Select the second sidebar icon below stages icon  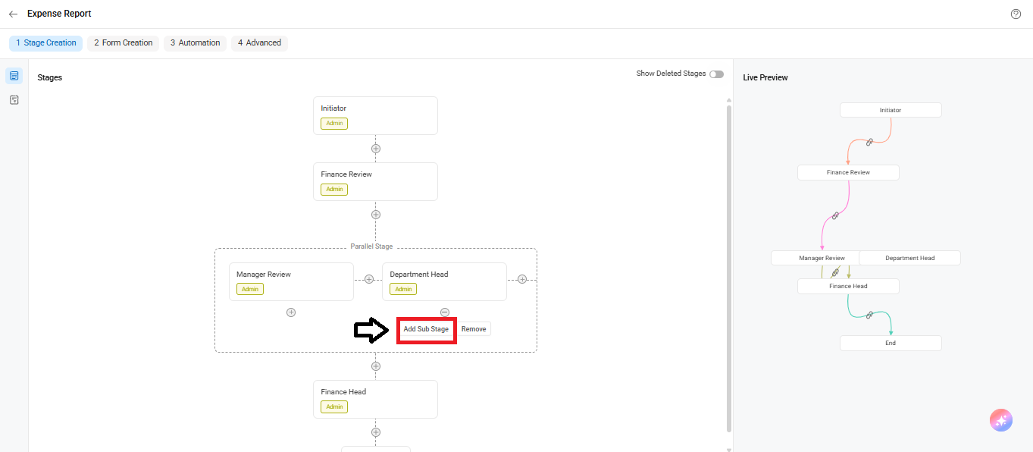click(14, 99)
